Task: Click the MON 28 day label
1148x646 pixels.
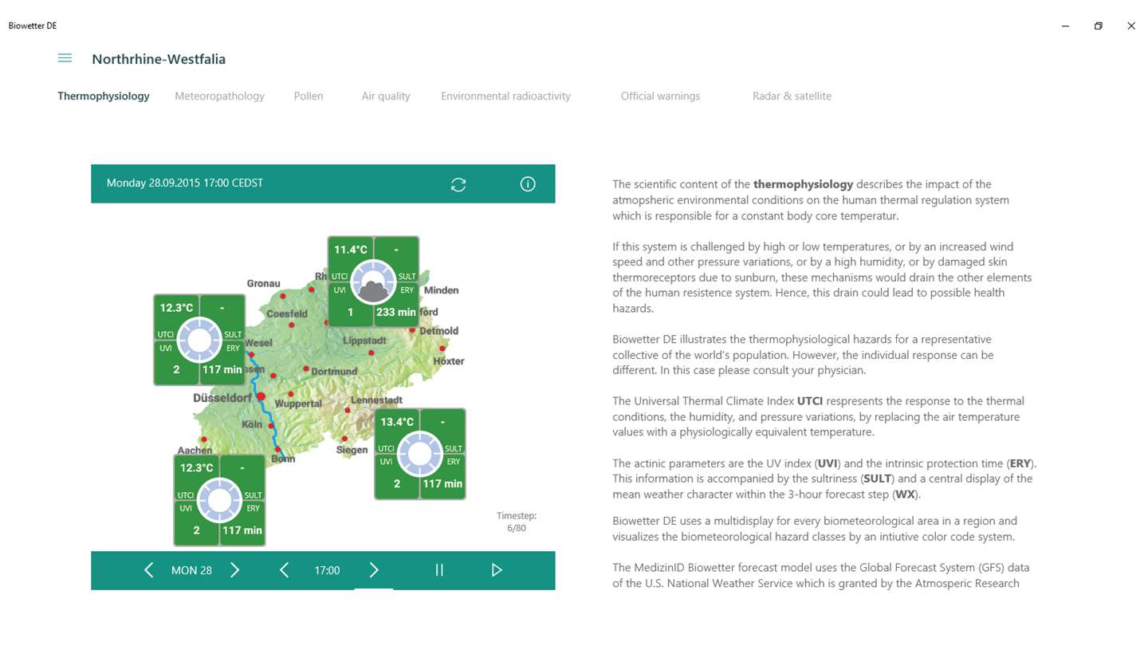Action: tap(191, 570)
